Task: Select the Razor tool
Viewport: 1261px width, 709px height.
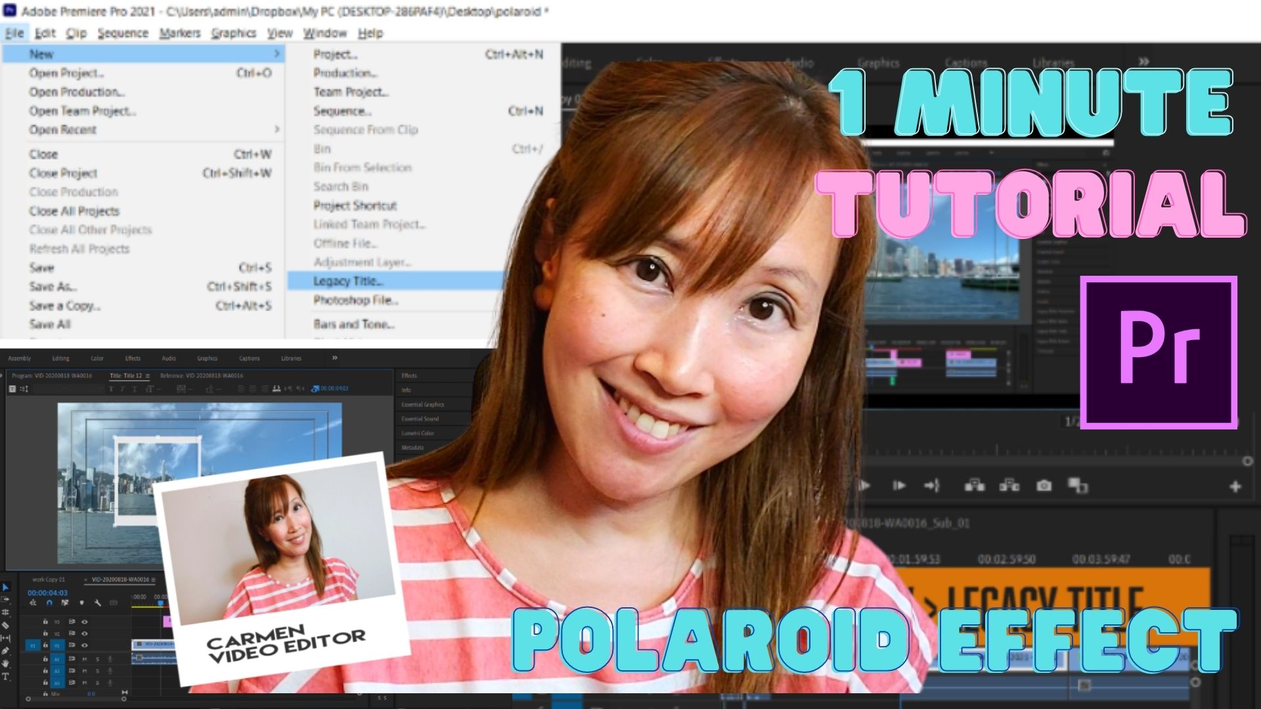Action: pos(5,625)
